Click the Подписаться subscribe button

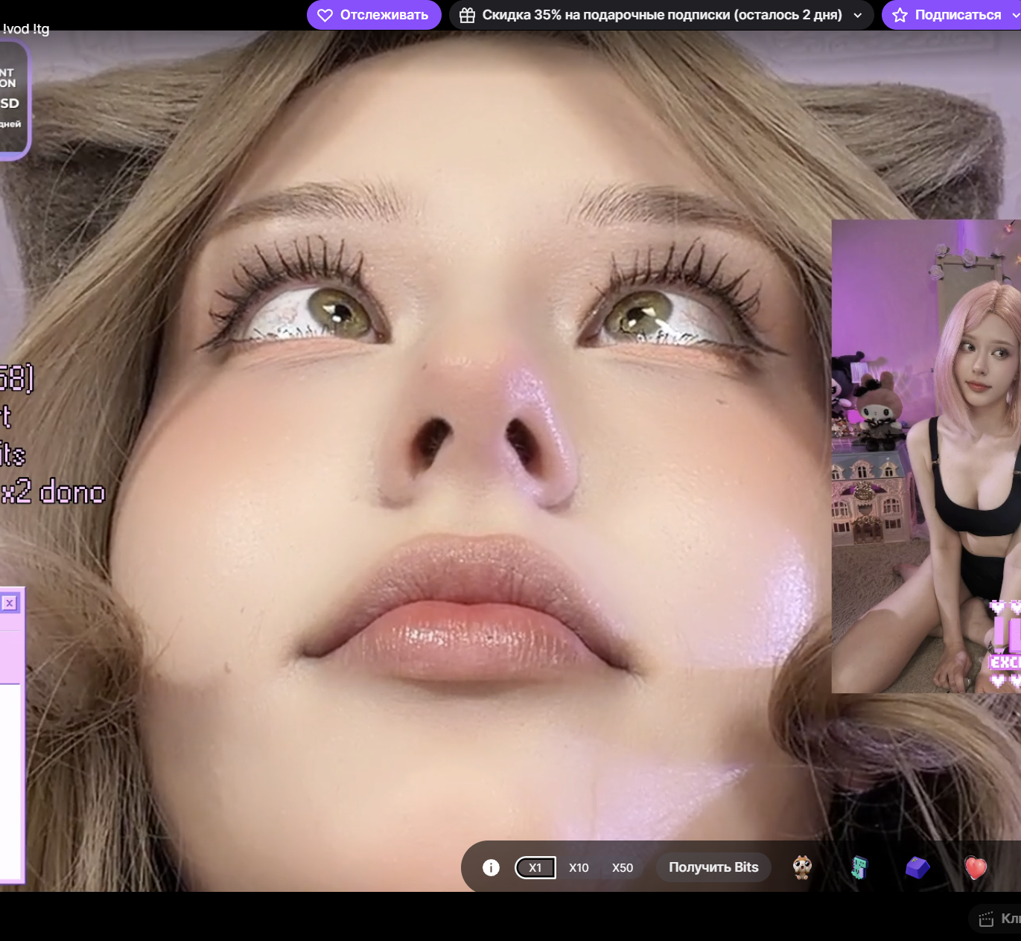(x=956, y=15)
